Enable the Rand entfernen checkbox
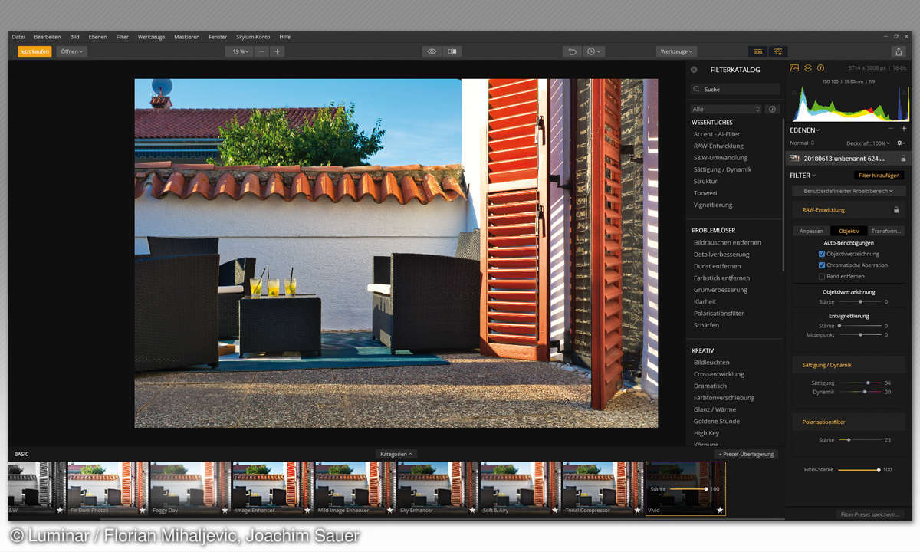Image resolution: width=920 pixels, height=552 pixels. [822, 276]
